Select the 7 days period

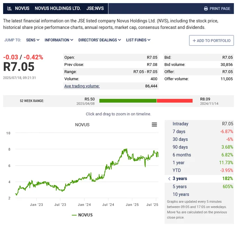click(199, 131)
